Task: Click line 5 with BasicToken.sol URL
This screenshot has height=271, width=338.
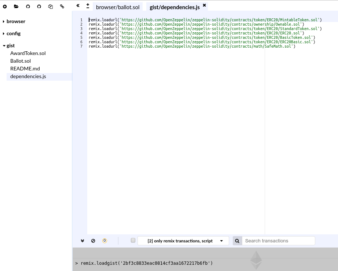Action: pyautogui.click(x=202, y=37)
